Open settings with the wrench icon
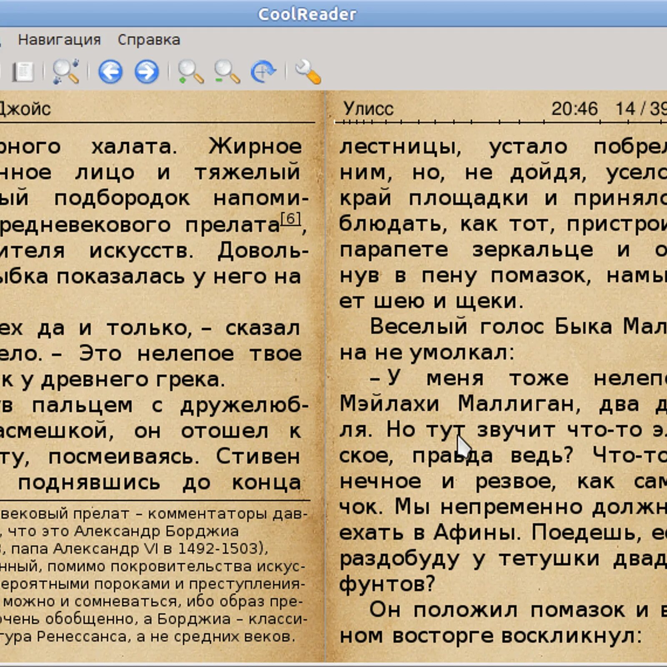667x667 pixels. [x=308, y=72]
